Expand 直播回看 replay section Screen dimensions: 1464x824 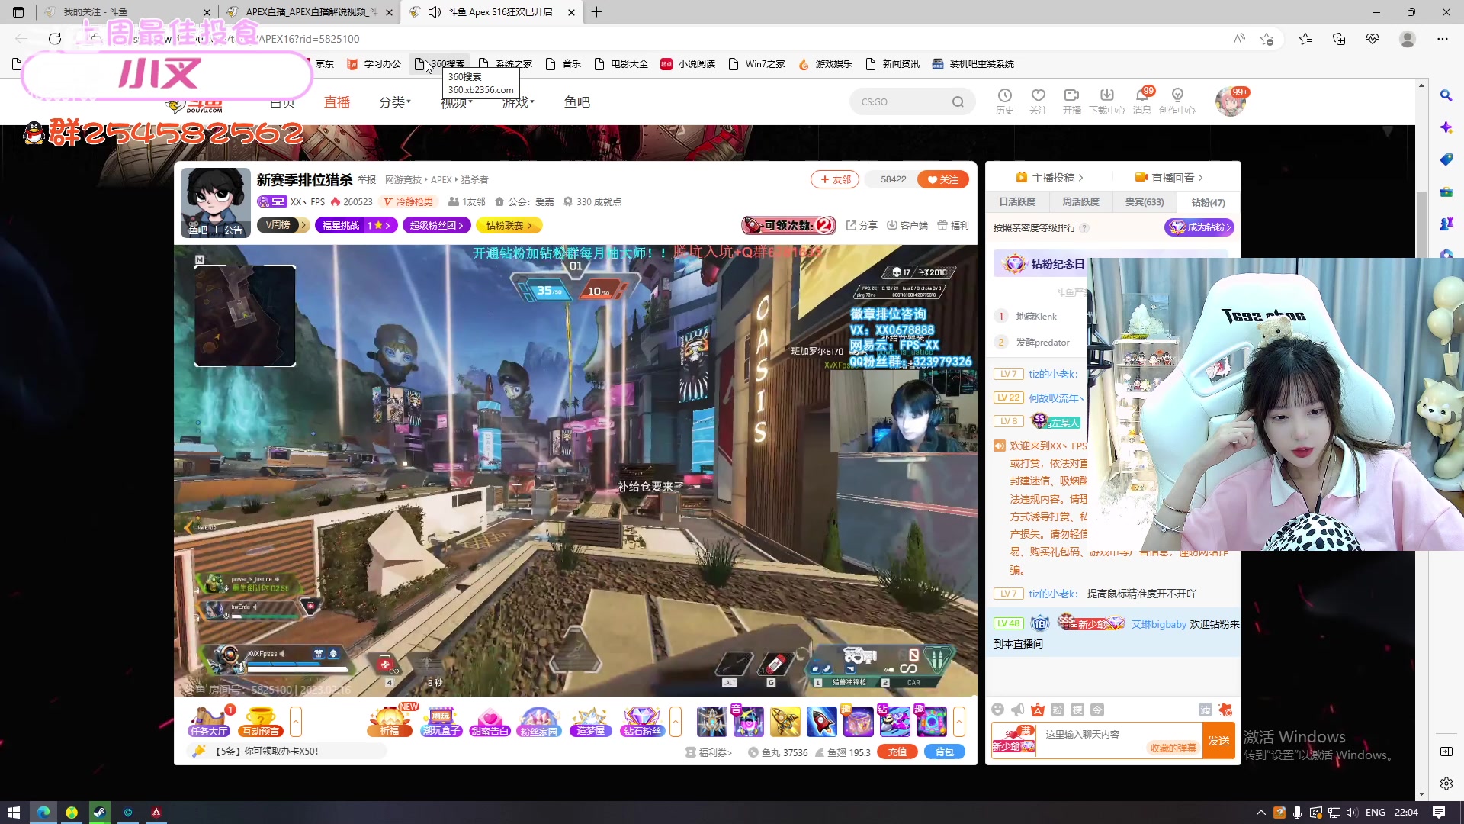(x=1169, y=178)
